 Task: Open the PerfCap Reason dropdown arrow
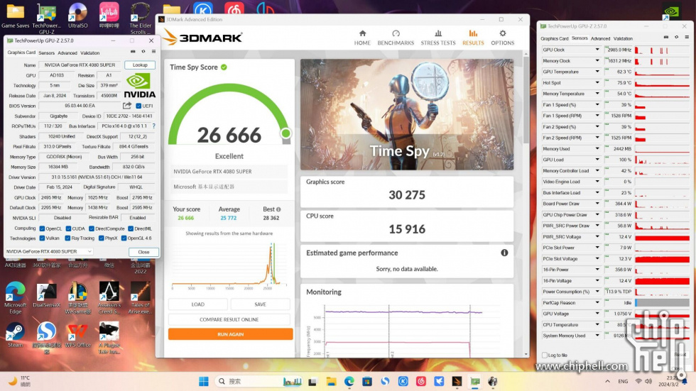597,303
